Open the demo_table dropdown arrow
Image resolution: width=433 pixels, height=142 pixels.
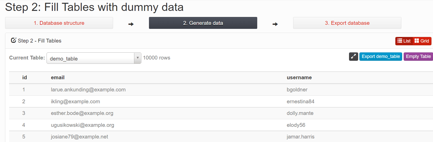coord(138,58)
